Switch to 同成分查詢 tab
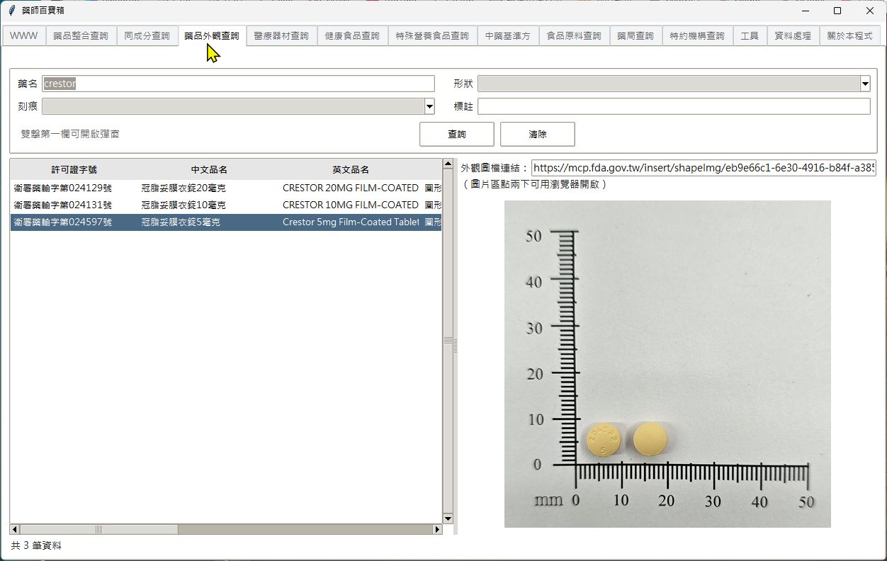 point(147,36)
